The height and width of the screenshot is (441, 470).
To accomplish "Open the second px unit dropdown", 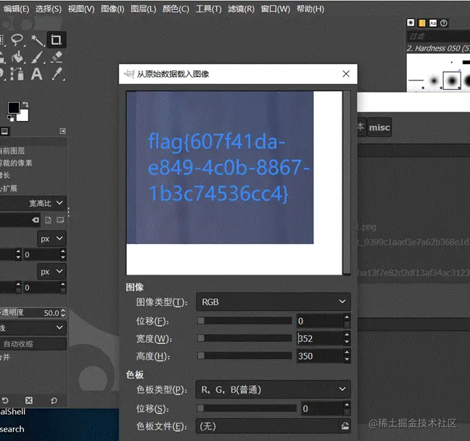I will pos(51,272).
